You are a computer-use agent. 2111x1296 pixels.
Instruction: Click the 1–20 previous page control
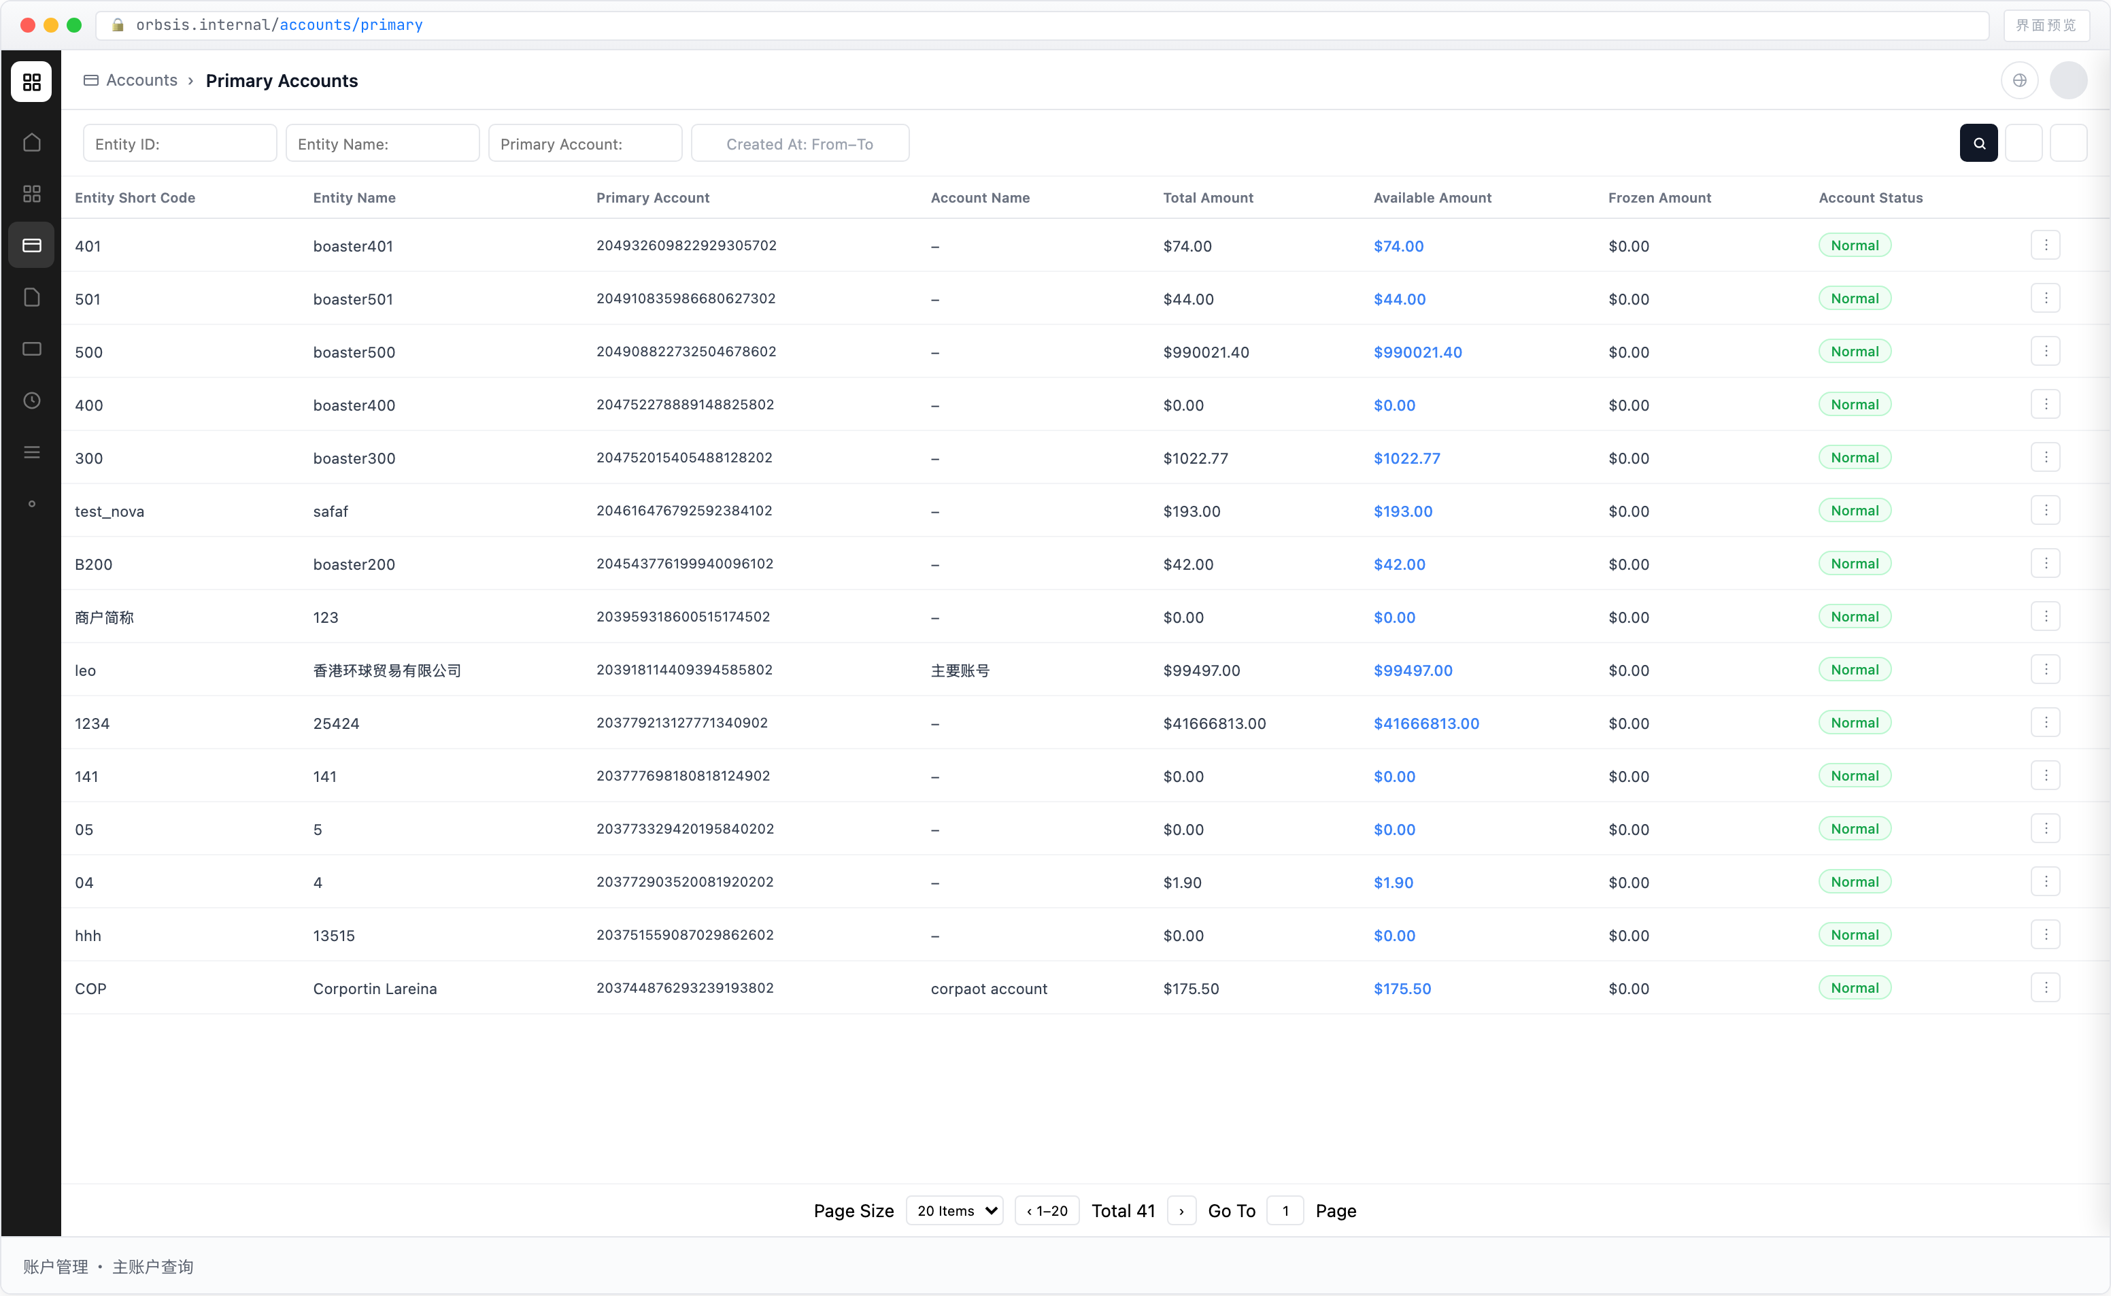[1047, 1211]
